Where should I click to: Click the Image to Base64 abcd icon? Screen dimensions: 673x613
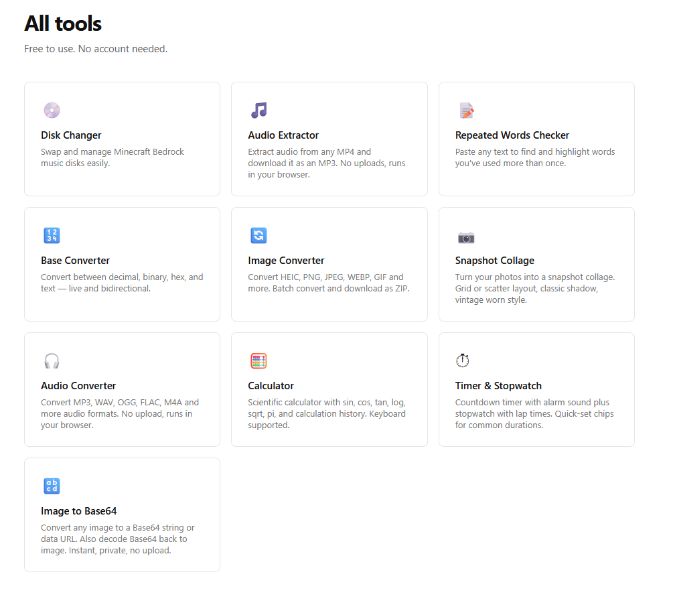pos(52,486)
